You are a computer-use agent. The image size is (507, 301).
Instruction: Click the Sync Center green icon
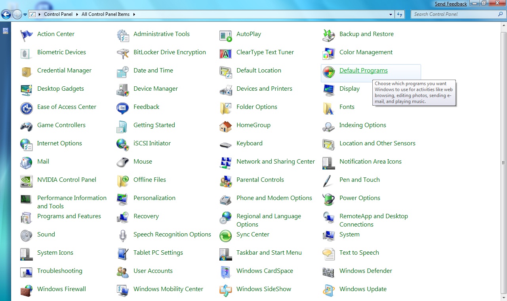coord(226,236)
